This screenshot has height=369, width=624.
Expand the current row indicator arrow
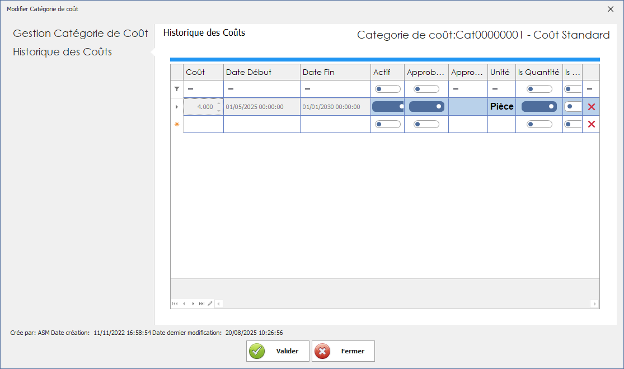tap(177, 107)
